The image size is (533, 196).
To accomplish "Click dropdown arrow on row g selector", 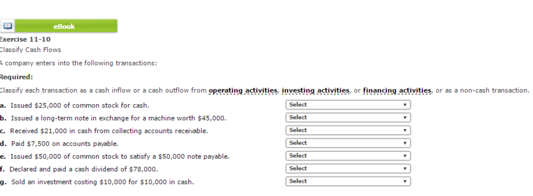I will (x=405, y=181).
